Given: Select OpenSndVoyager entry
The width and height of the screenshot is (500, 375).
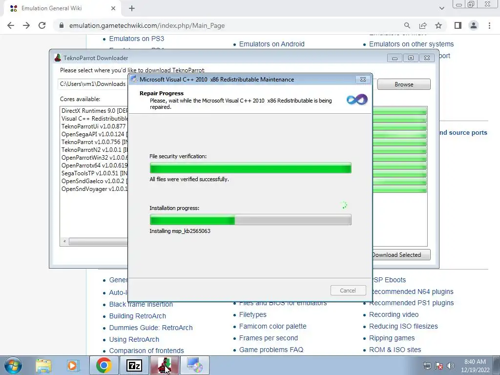Looking at the screenshot, I should pos(94,189).
